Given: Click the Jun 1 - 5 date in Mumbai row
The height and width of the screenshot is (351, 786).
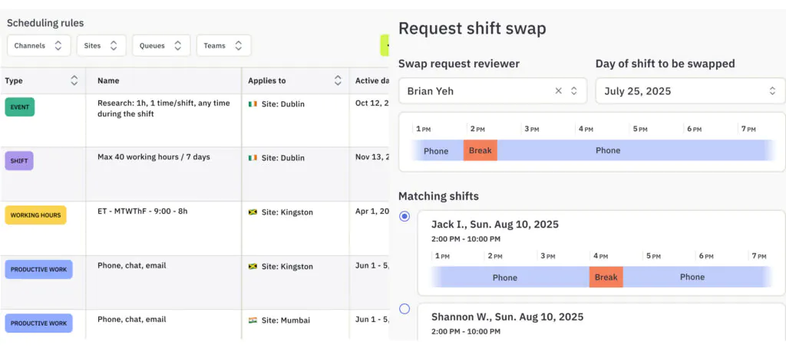Looking at the screenshot, I should pyautogui.click(x=372, y=320).
